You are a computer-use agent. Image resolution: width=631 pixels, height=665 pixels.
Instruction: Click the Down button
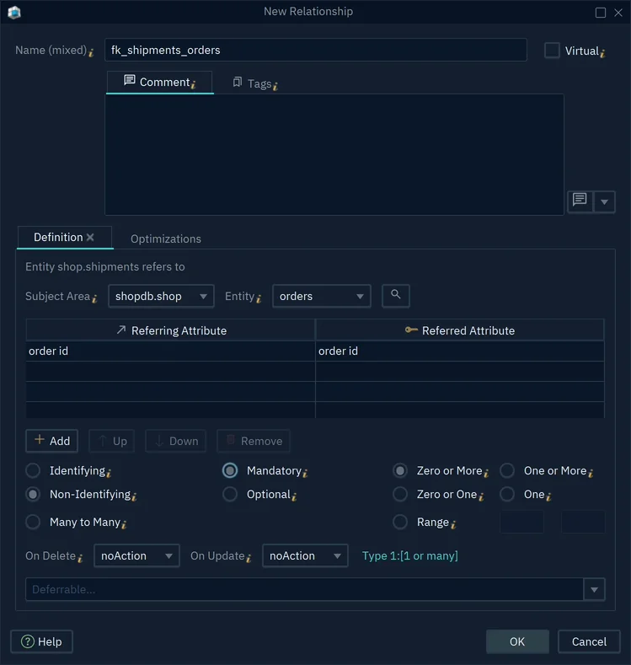[x=176, y=441]
